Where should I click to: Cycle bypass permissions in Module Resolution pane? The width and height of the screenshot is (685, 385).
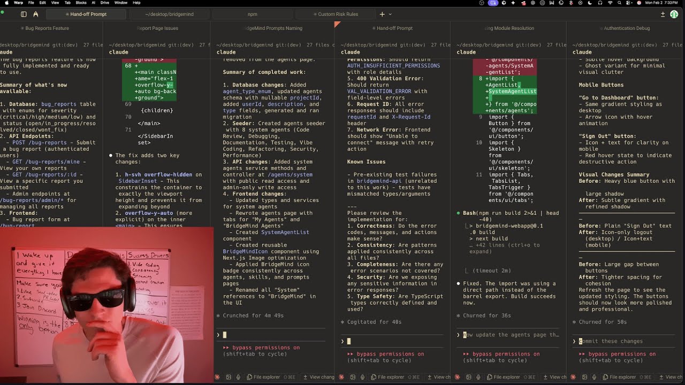coord(501,357)
